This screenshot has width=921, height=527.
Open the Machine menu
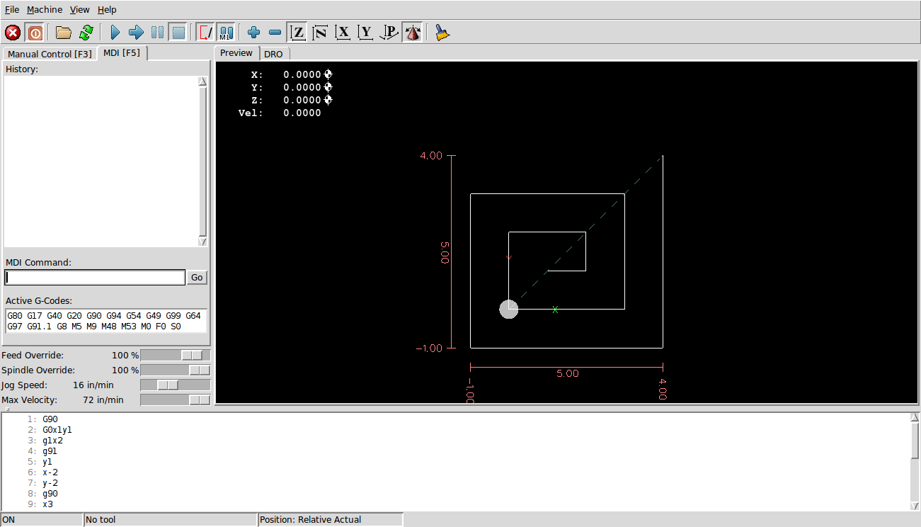[x=45, y=10]
